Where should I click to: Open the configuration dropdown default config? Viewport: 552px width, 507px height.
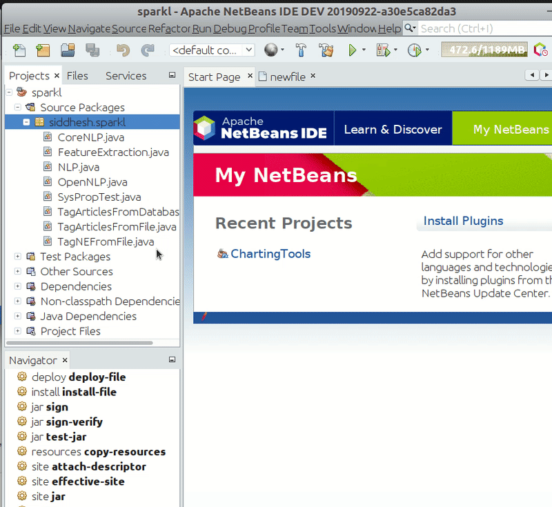212,50
